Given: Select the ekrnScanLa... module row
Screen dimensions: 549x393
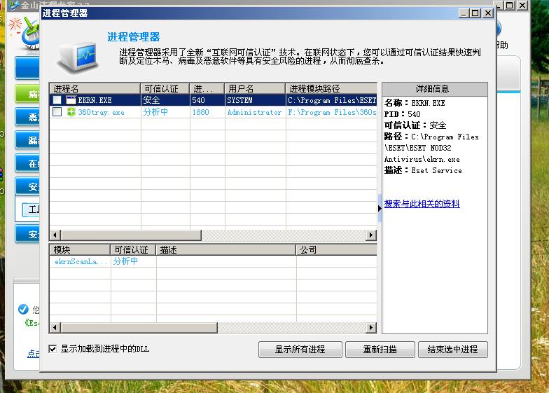Looking at the screenshot, I should tap(213, 261).
